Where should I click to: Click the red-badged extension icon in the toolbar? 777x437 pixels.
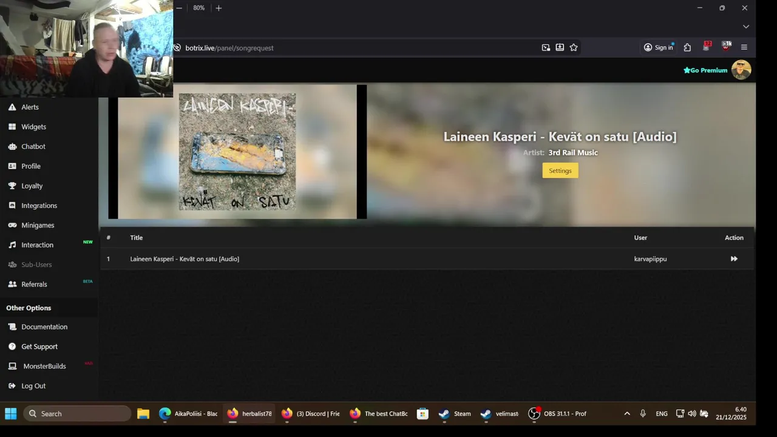pos(707,47)
